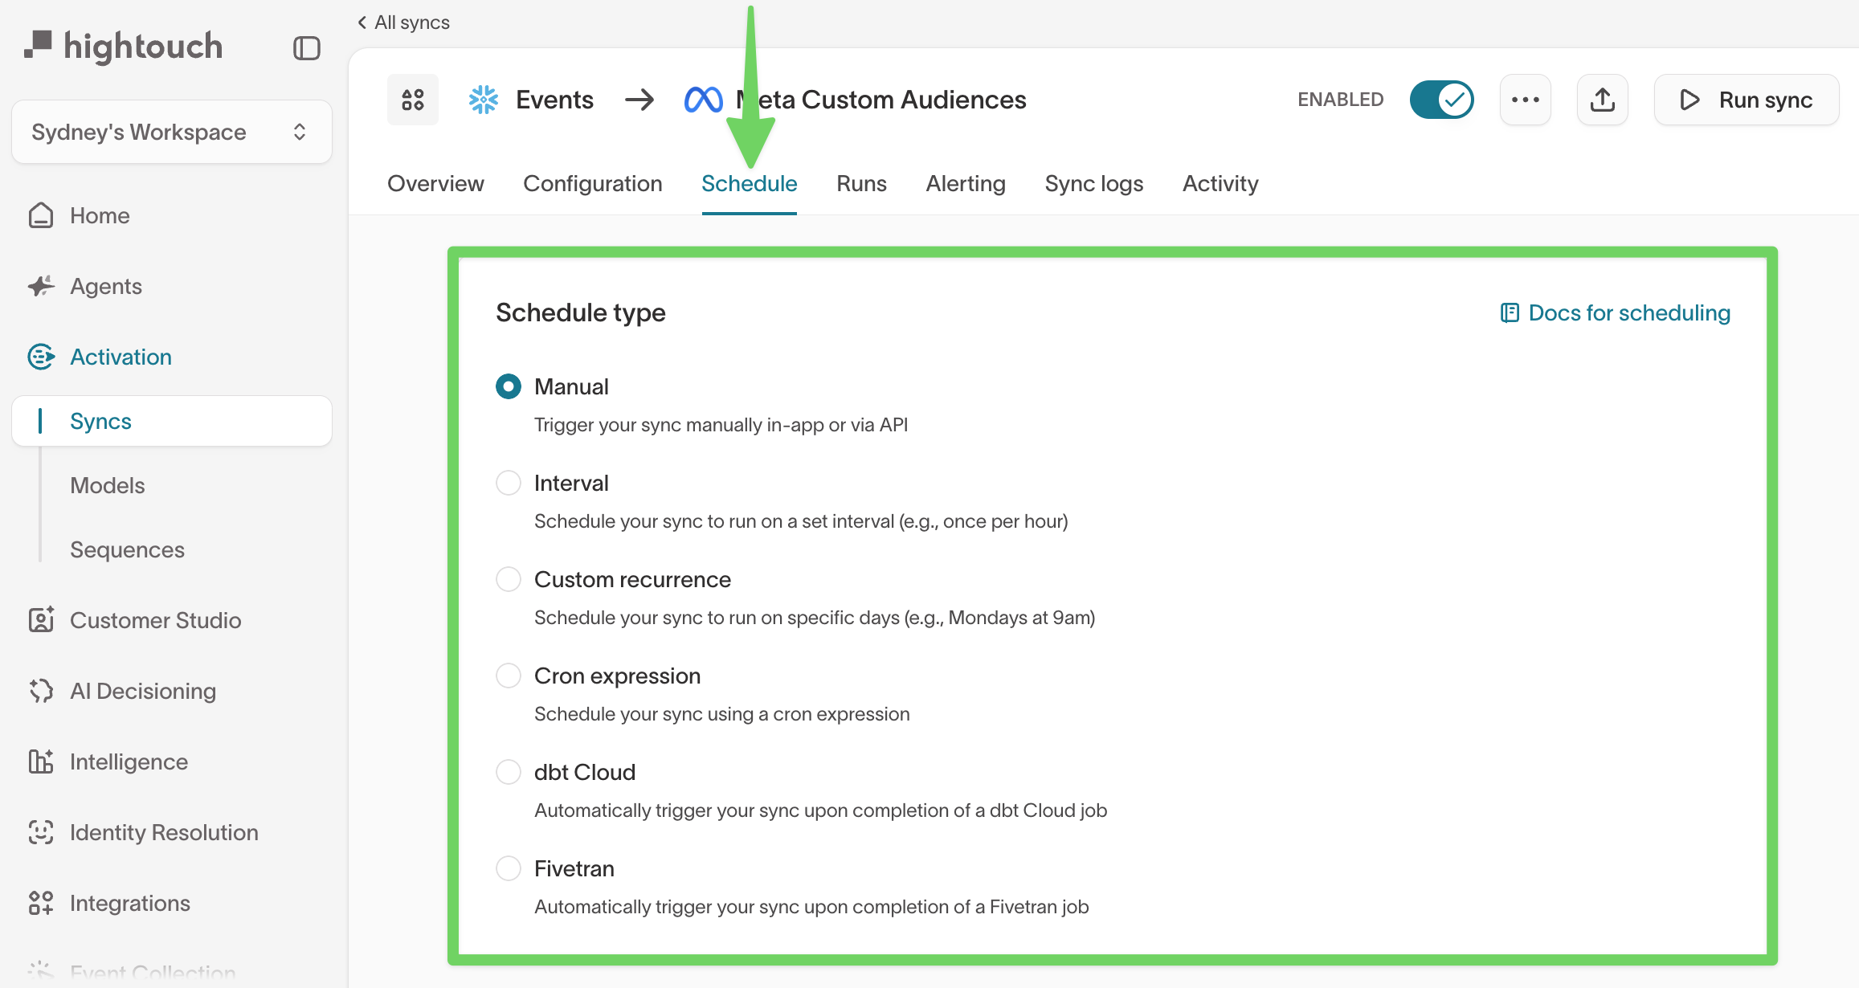This screenshot has height=988, width=1859.
Task: Switch to the Configuration tab
Action: click(592, 184)
